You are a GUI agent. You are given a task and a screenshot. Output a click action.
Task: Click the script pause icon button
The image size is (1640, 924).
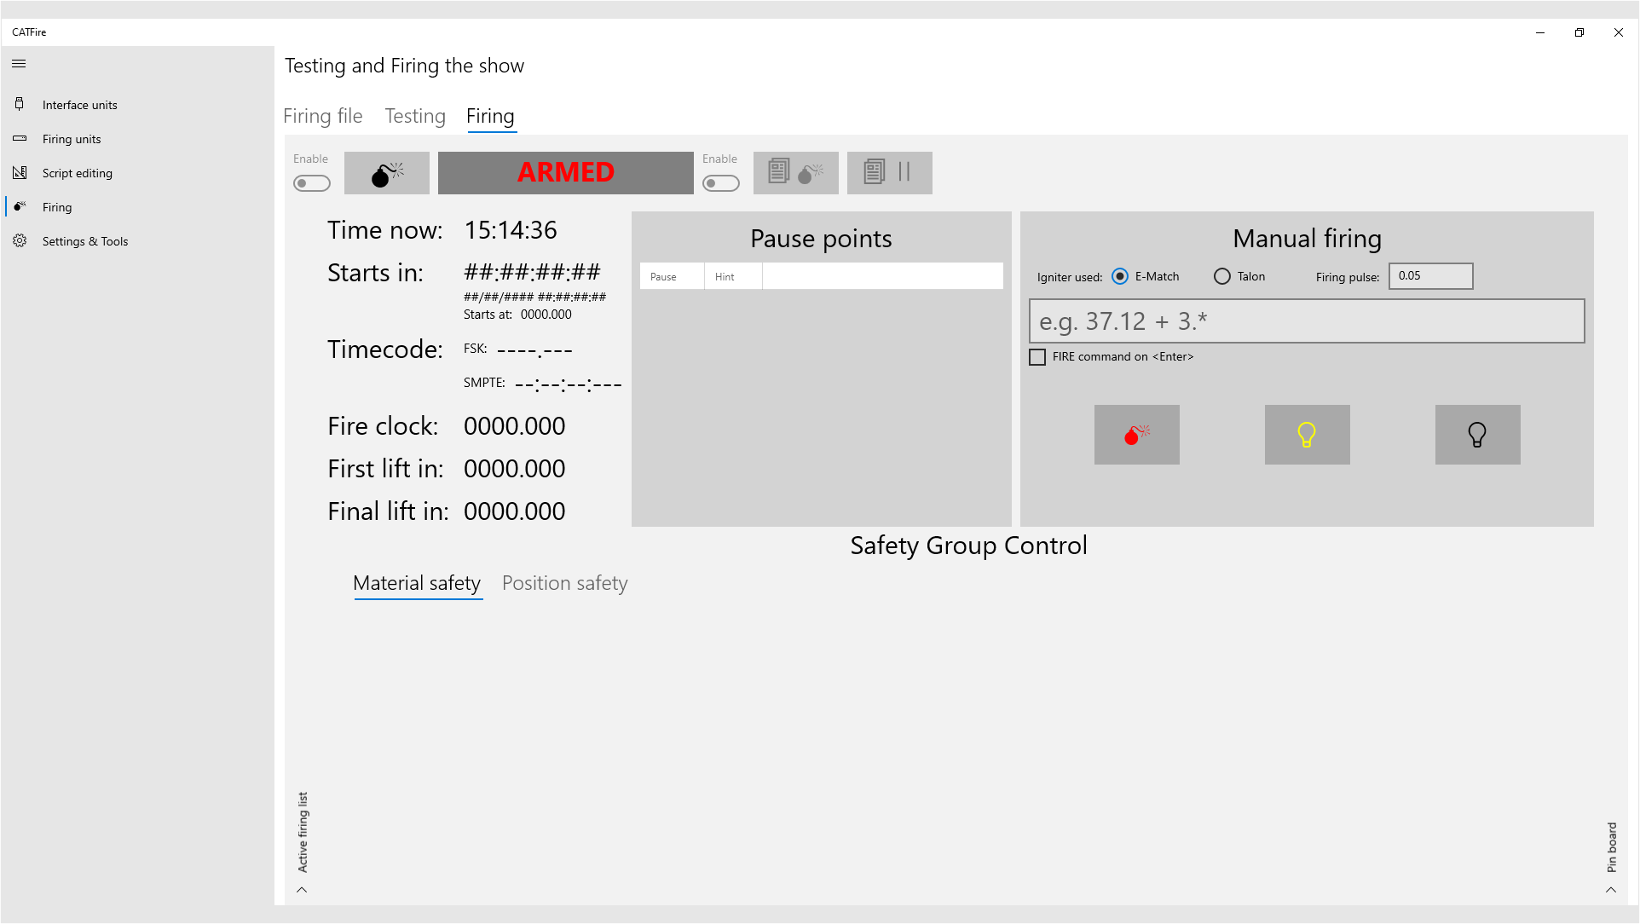(889, 173)
